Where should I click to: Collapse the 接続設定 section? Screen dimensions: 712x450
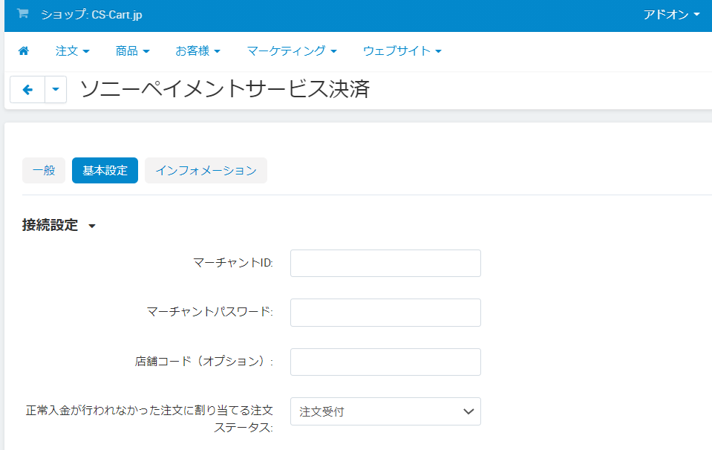coord(59,226)
